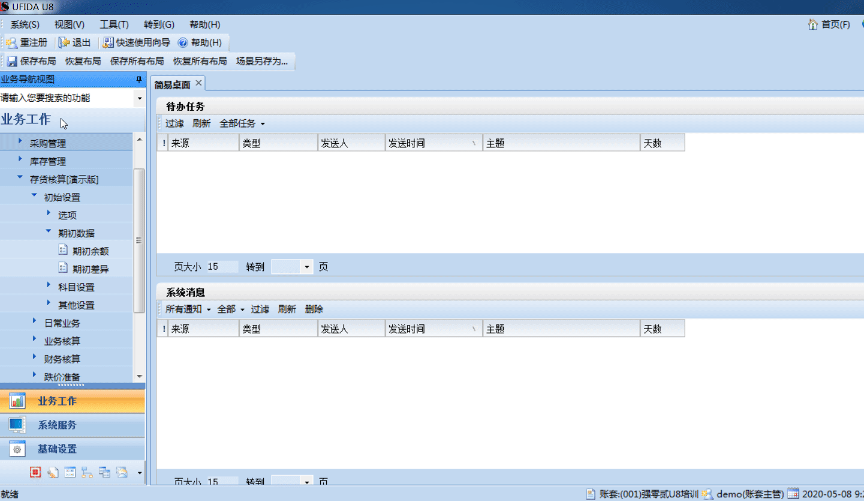This screenshot has width=864, height=501.
Task: Click 保存所有布局 in the layout toolbar
Action: 137,61
